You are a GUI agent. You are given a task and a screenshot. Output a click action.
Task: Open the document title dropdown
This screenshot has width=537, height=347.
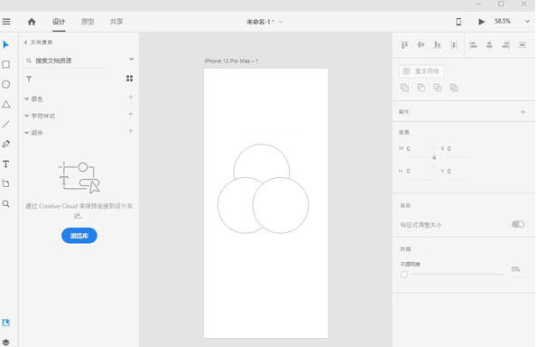tap(281, 22)
